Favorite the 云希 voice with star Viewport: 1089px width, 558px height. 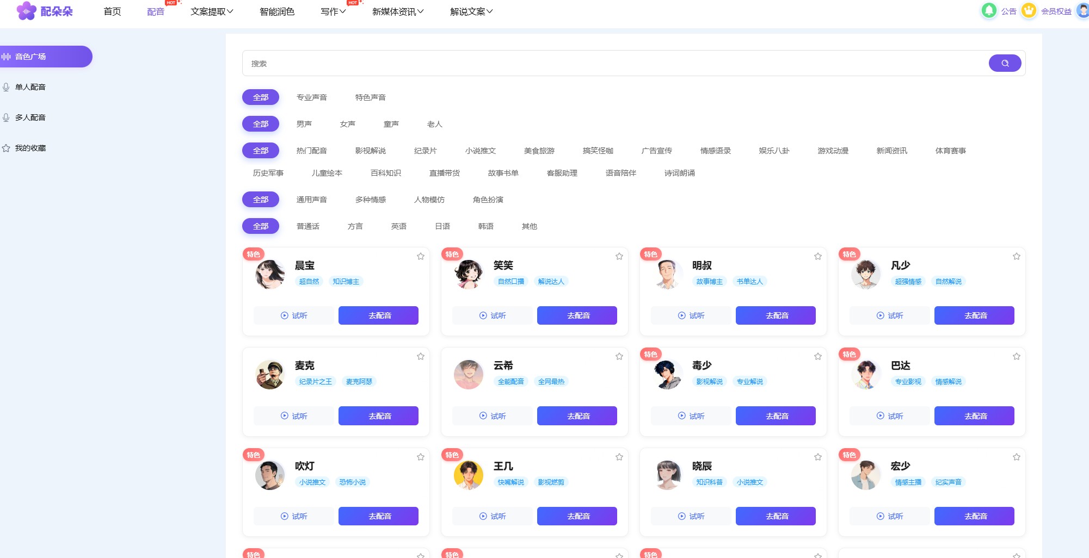point(619,356)
